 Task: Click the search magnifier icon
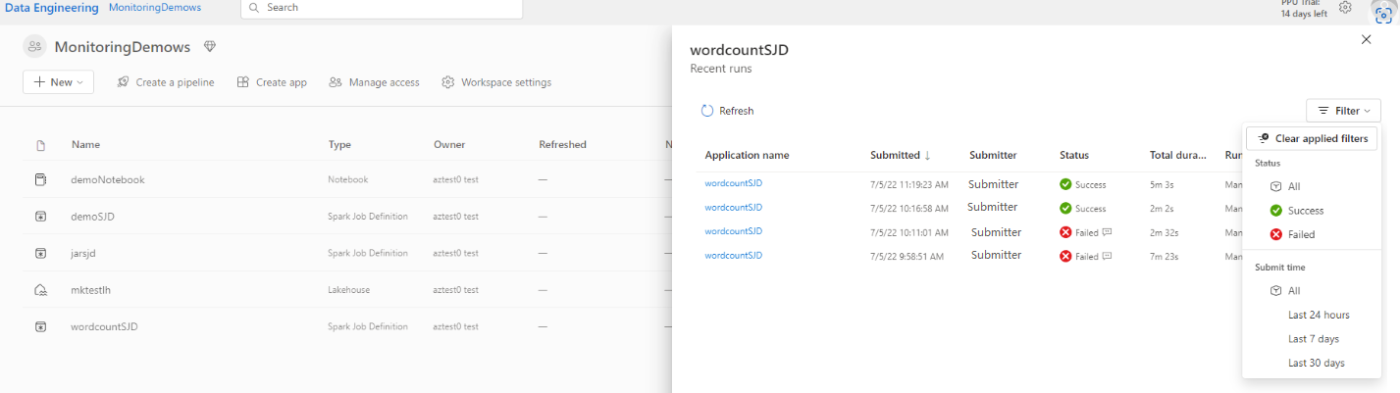point(254,8)
